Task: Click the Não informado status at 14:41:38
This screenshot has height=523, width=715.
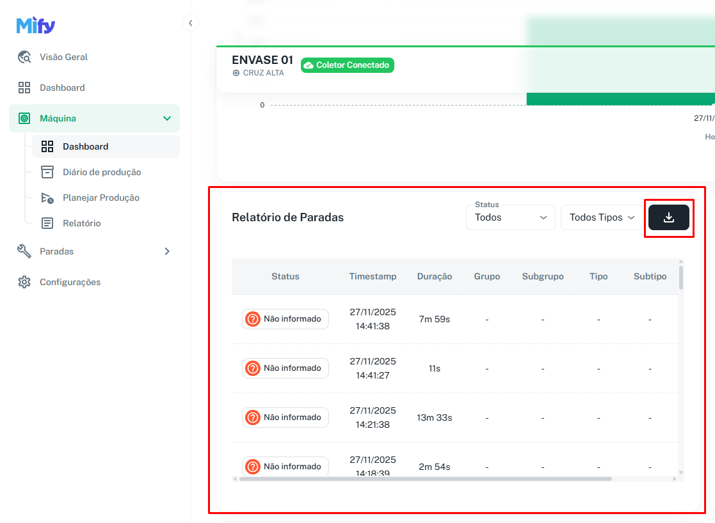Action: pos(285,319)
